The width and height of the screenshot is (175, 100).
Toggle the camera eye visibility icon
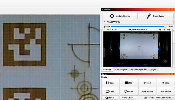tap(116, 29)
